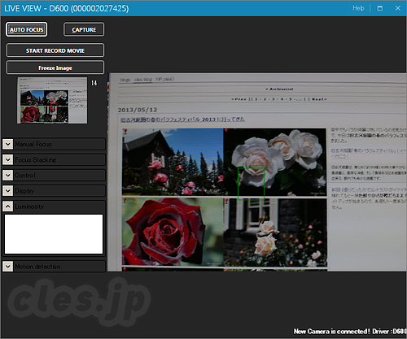Click the AUTO FOCUS button

(x=27, y=29)
